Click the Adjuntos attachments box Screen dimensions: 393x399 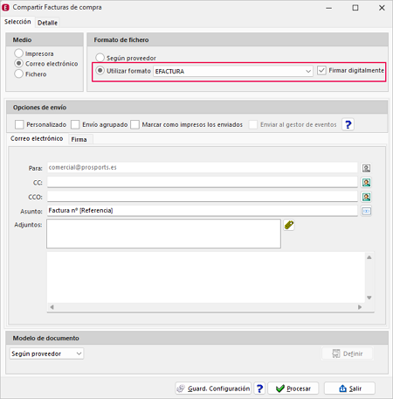pos(163,234)
